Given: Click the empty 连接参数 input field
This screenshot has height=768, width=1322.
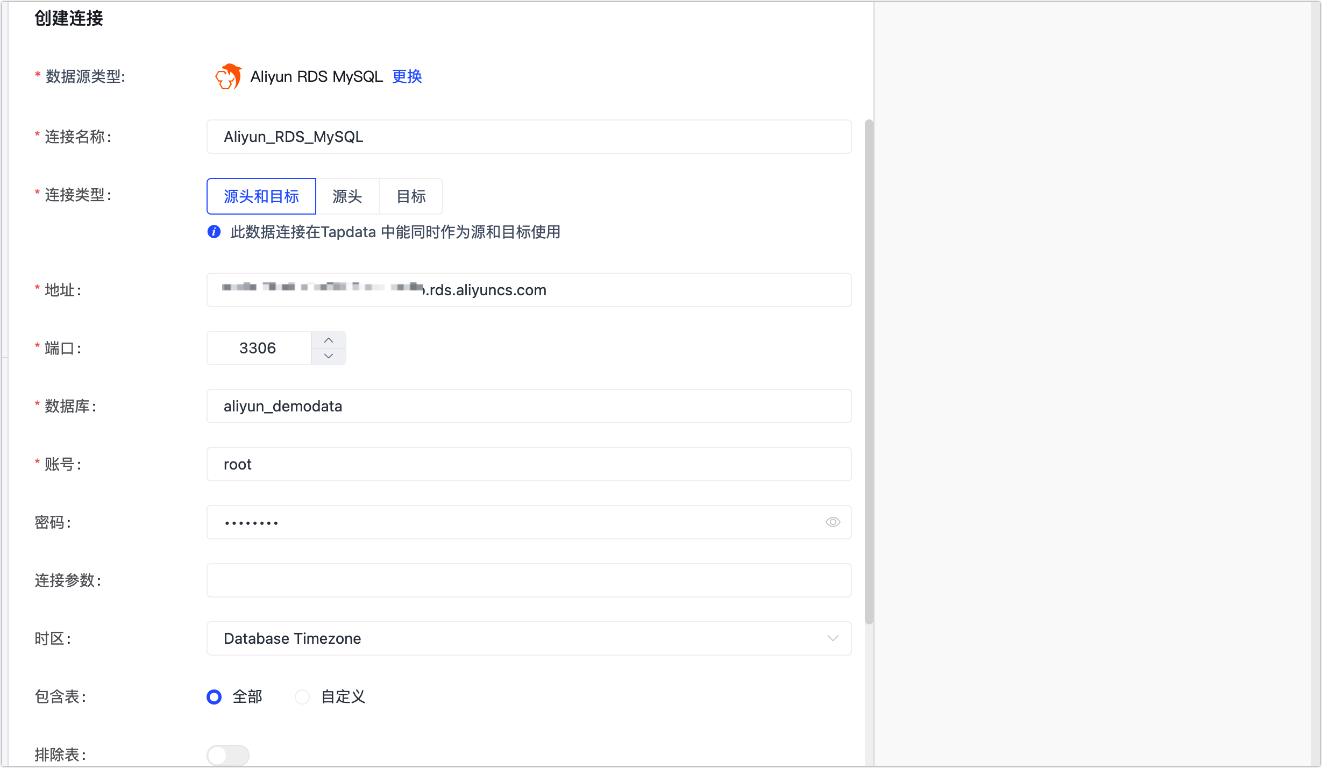Looking at the screenshot, I should (x=529, y=580).
